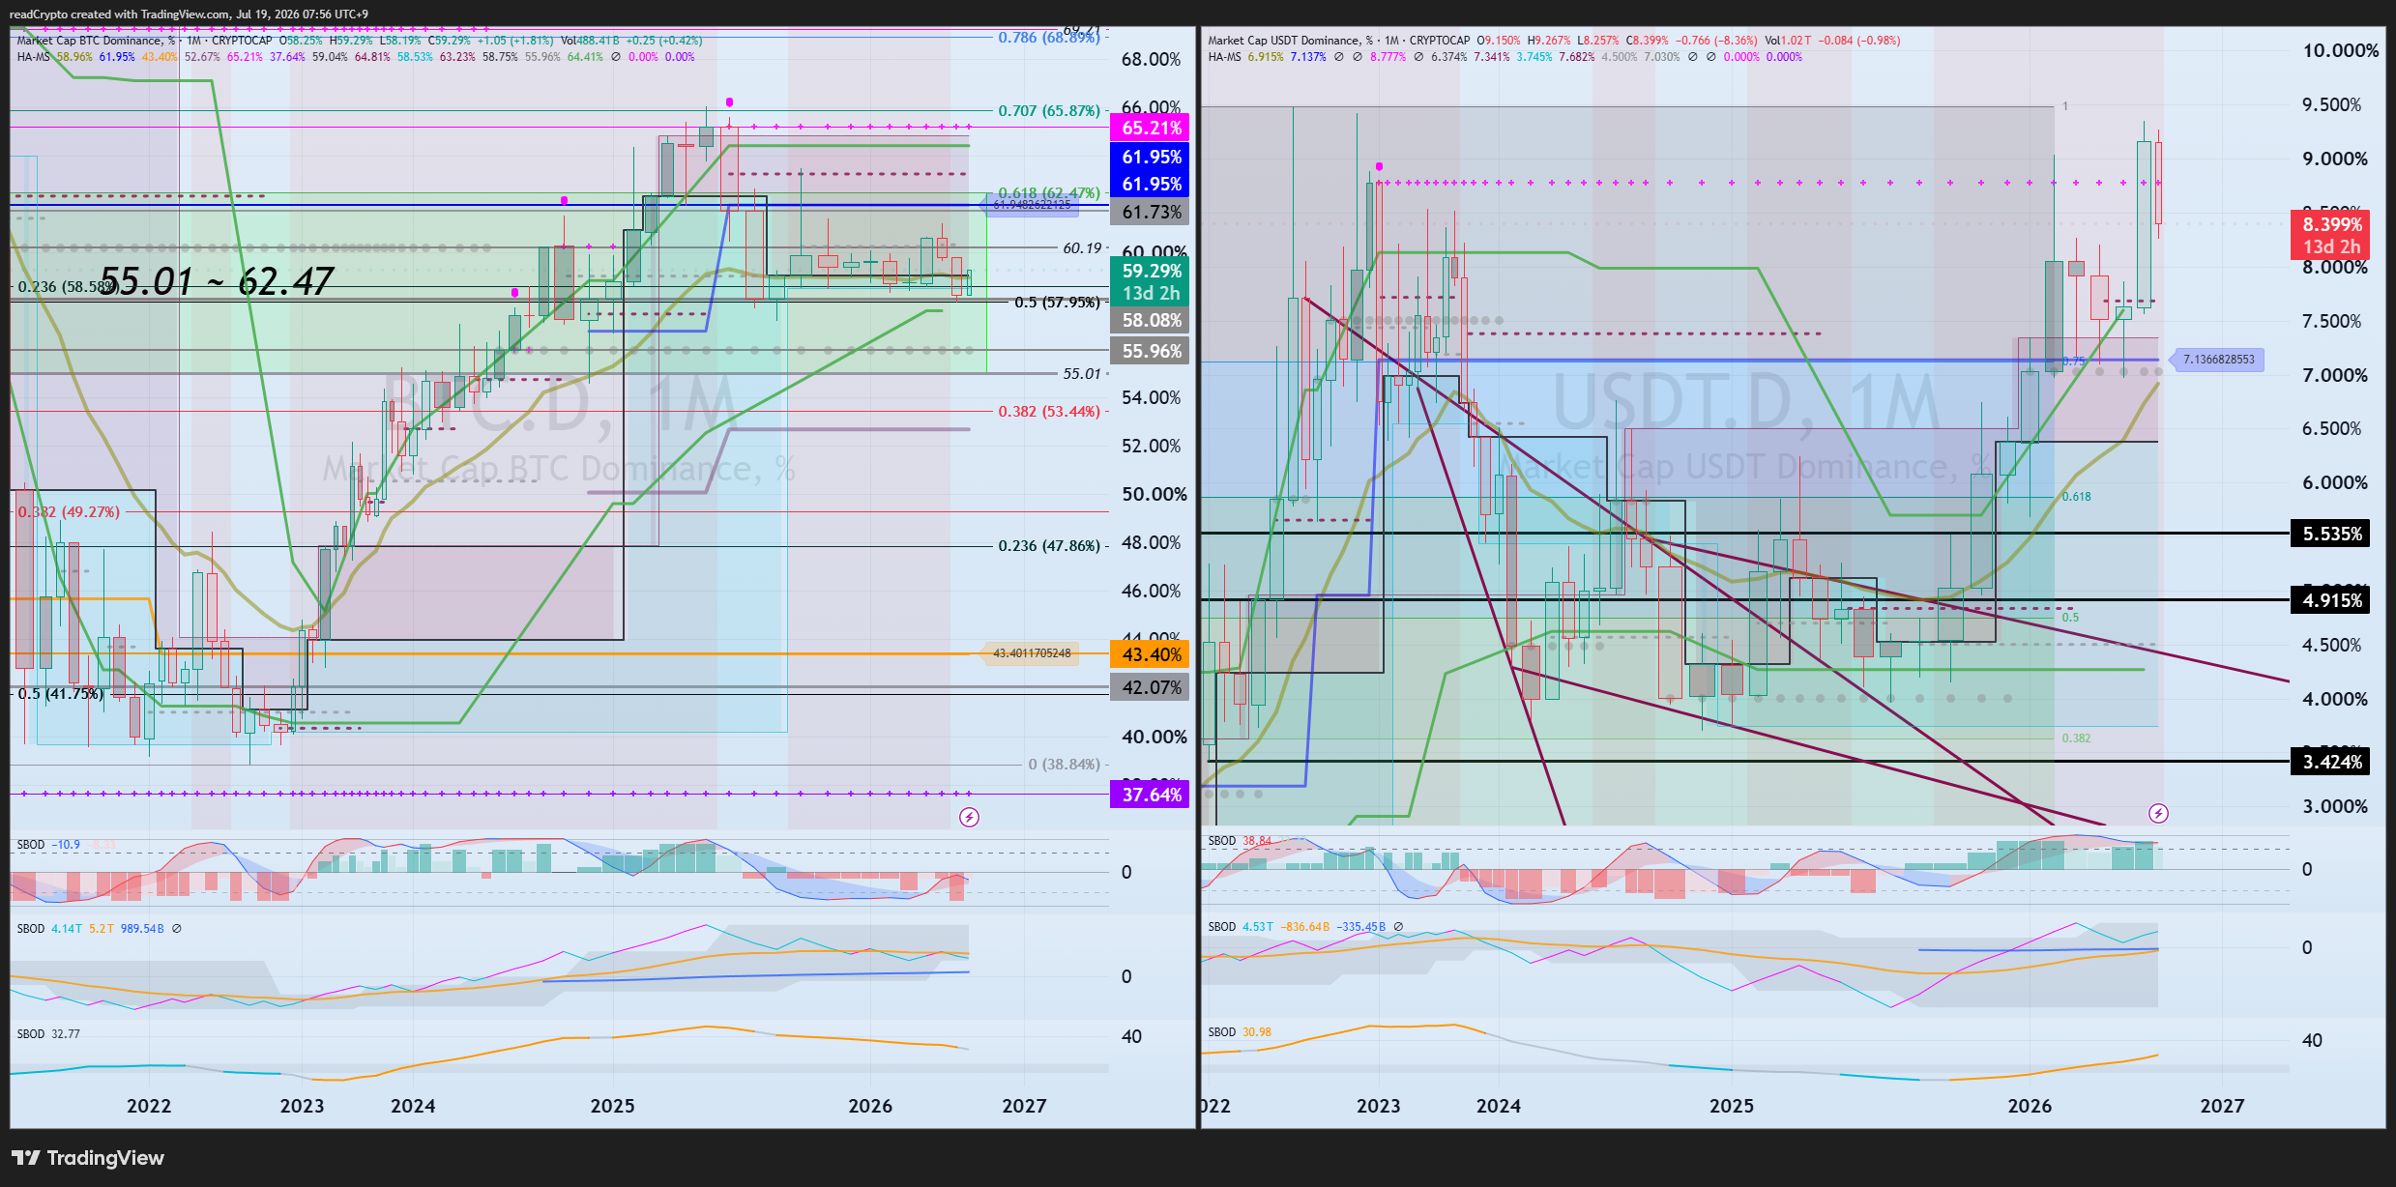Select the SBOD 38.84 legend on USDT chart
The image size is (2396, 1187).
click(1240, 841)
